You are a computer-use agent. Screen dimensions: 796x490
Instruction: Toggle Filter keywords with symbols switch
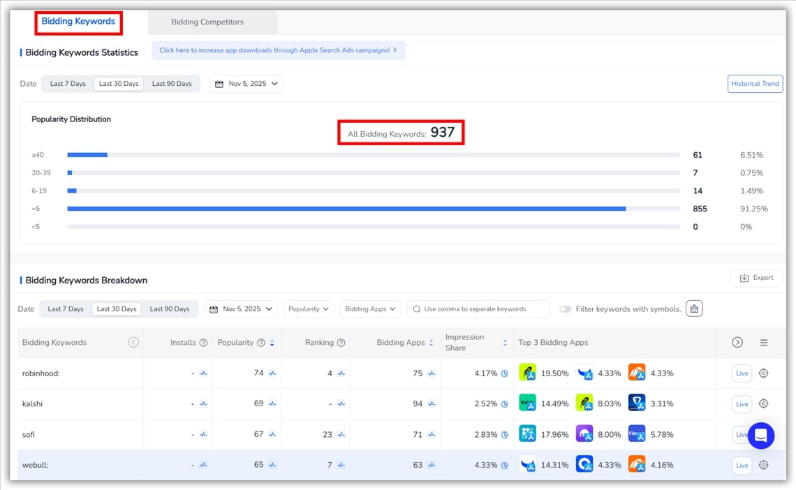565,309
